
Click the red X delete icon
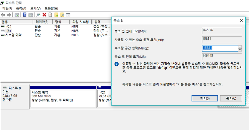[44, 15]
